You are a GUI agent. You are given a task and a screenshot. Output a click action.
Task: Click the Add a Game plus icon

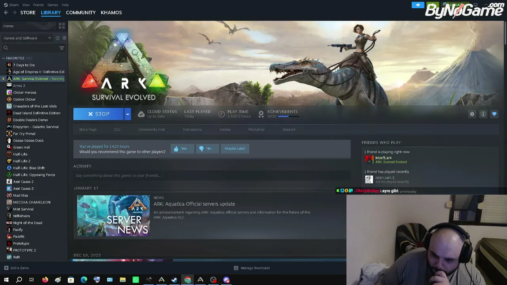tap(6, 268)
